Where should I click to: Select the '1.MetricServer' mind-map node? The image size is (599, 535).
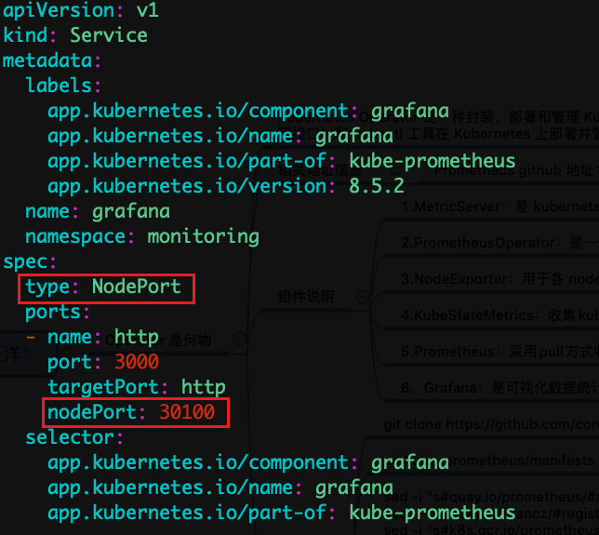(x=499, y=207)
